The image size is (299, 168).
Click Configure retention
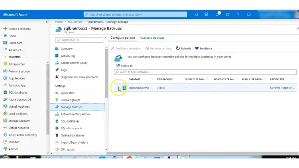[x=126, y=49]
